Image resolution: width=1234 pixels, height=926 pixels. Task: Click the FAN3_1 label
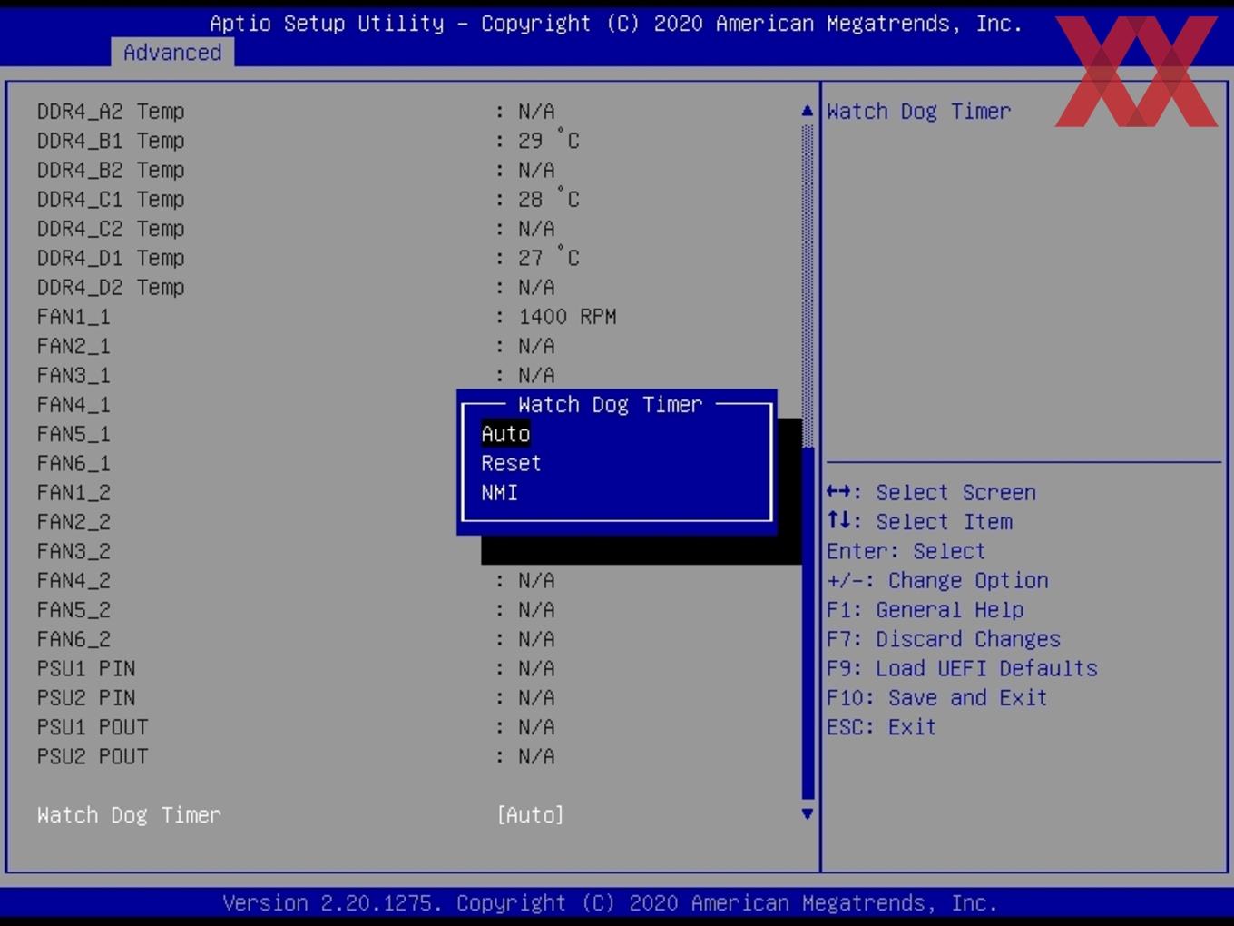[x=73, y=375]
